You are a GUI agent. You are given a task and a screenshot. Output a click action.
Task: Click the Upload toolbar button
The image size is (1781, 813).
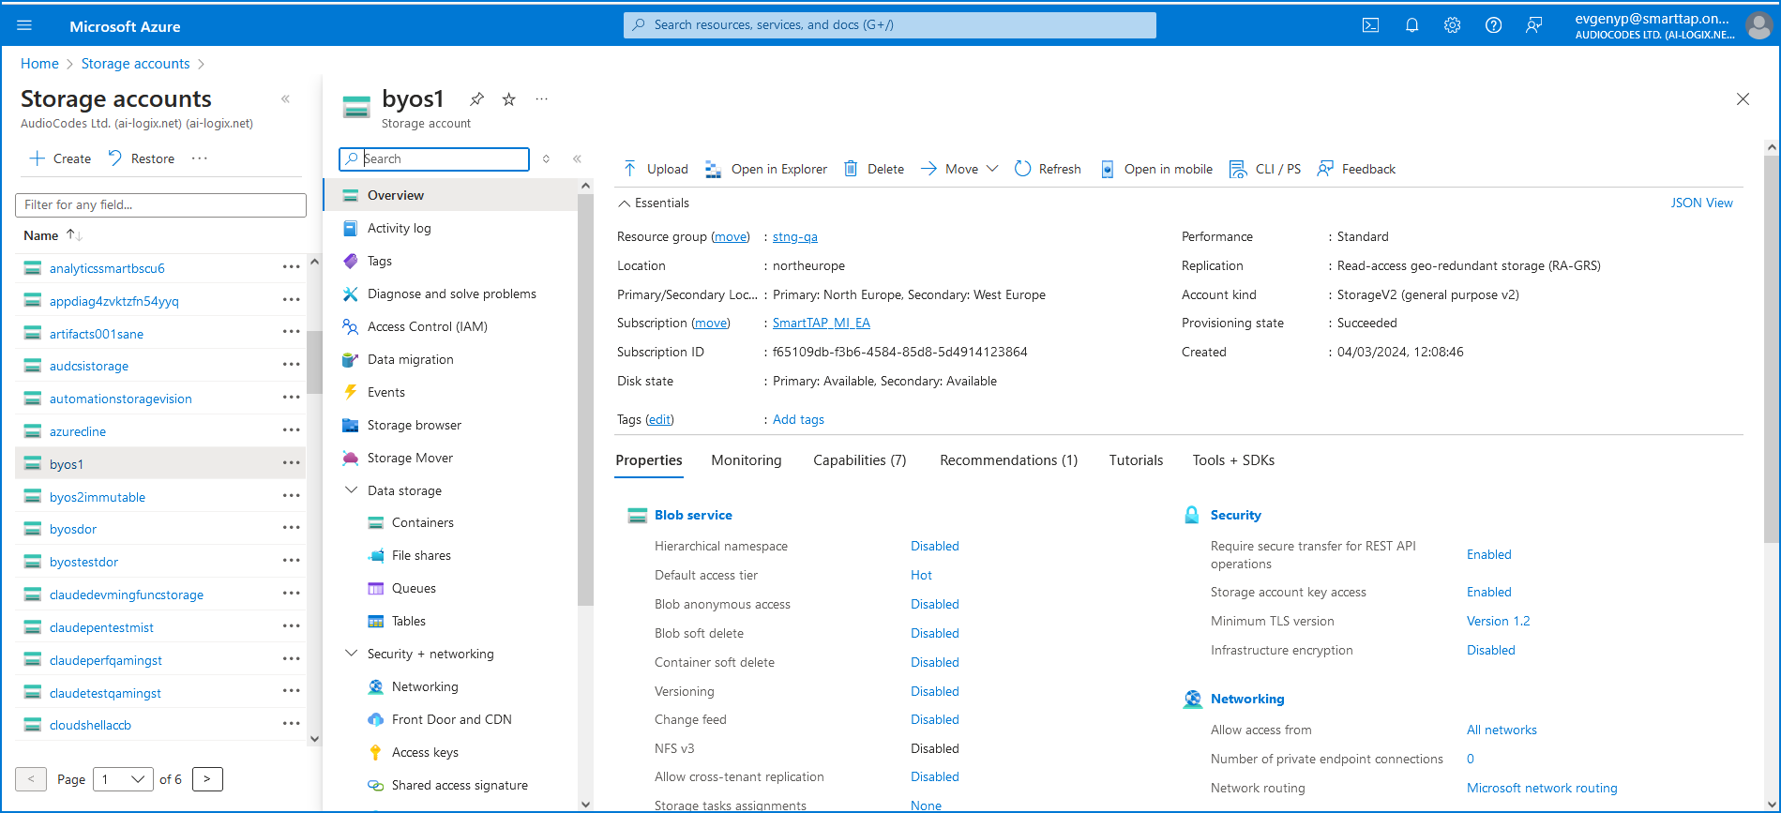(x=656, y=169)
